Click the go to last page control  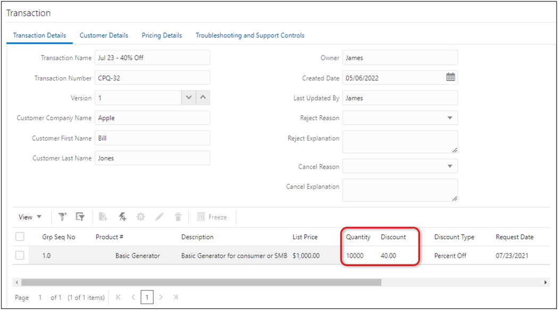[176, 297]
